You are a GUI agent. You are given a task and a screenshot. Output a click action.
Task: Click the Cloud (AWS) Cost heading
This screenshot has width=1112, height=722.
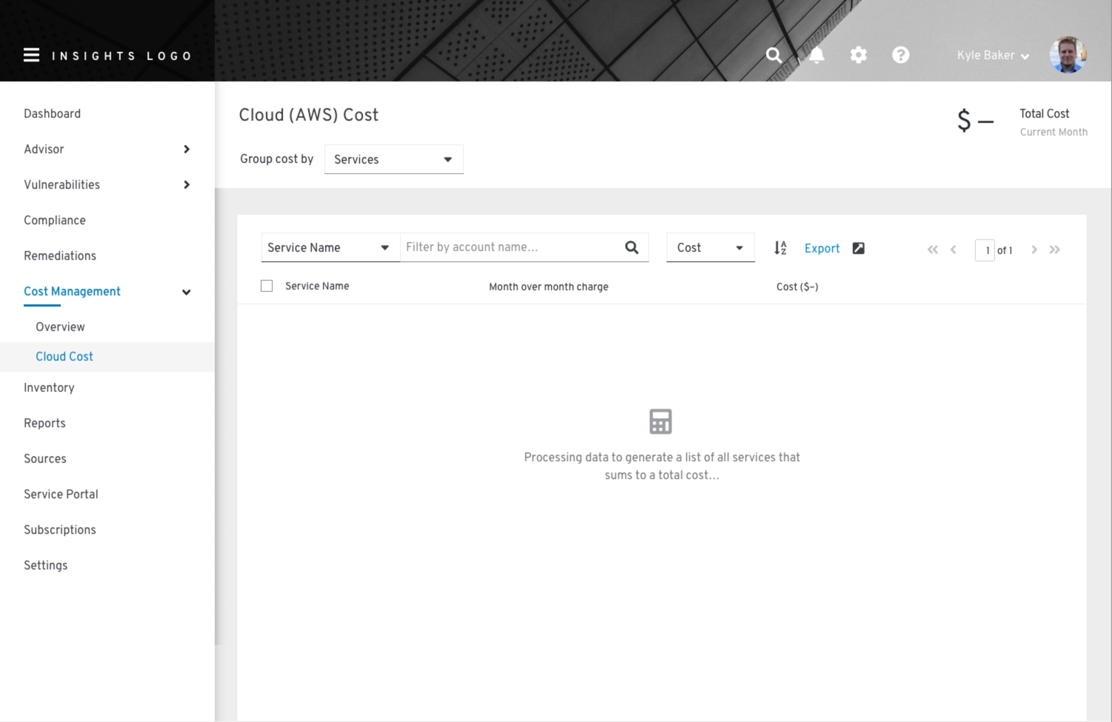308,115
